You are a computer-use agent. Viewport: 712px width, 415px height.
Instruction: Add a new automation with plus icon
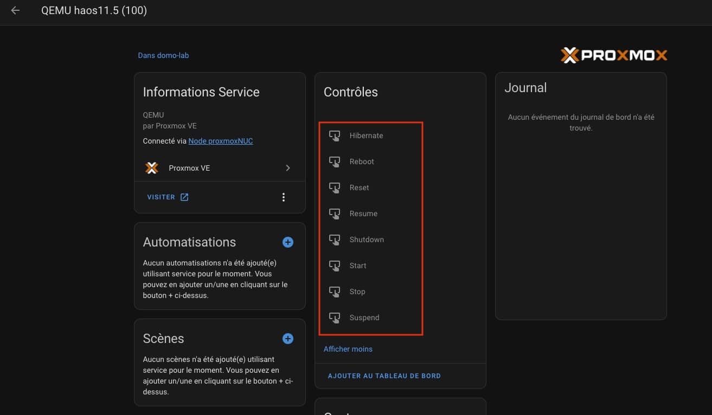tap(288, 242)
